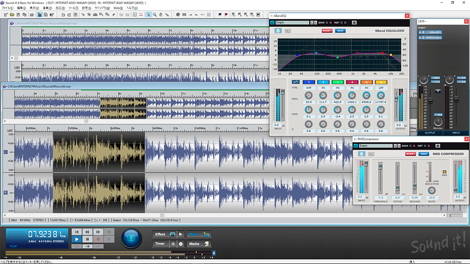
Task: Select the hand tool
Action: [x=161, y=14]
